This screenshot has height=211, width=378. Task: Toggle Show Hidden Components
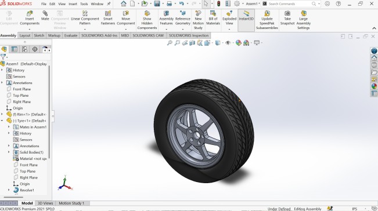pos(147,20)
